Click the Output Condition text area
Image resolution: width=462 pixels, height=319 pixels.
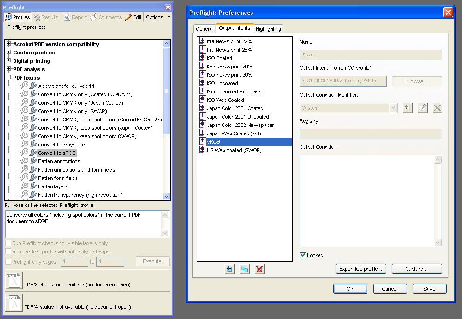367,201
